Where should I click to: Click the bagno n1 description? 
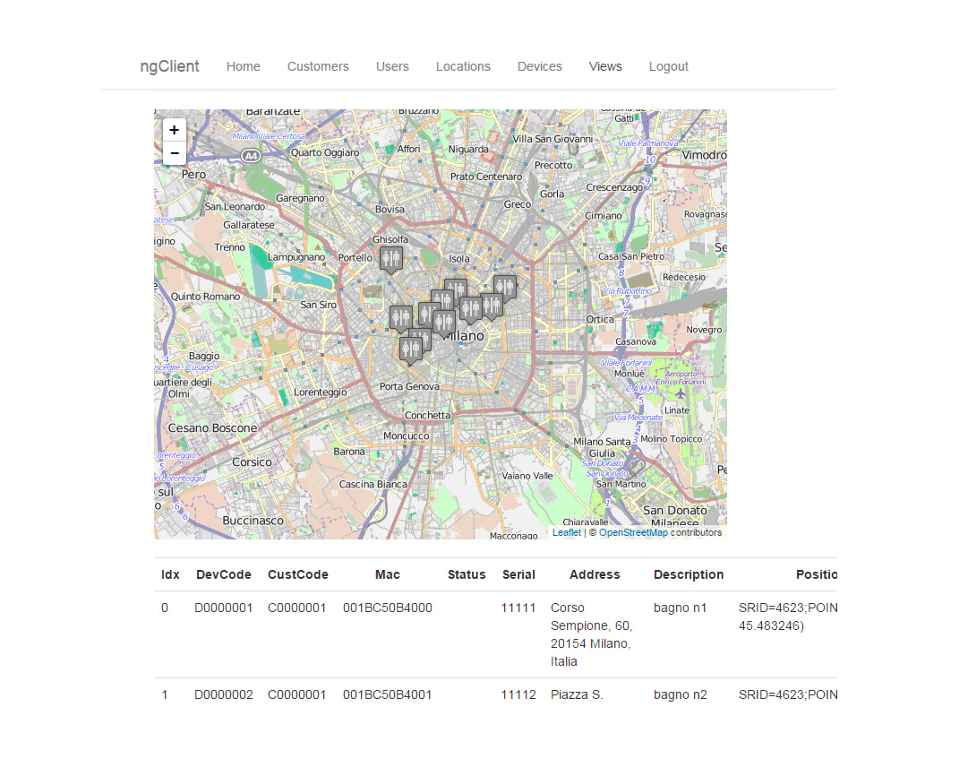click(x=680, y=608)
